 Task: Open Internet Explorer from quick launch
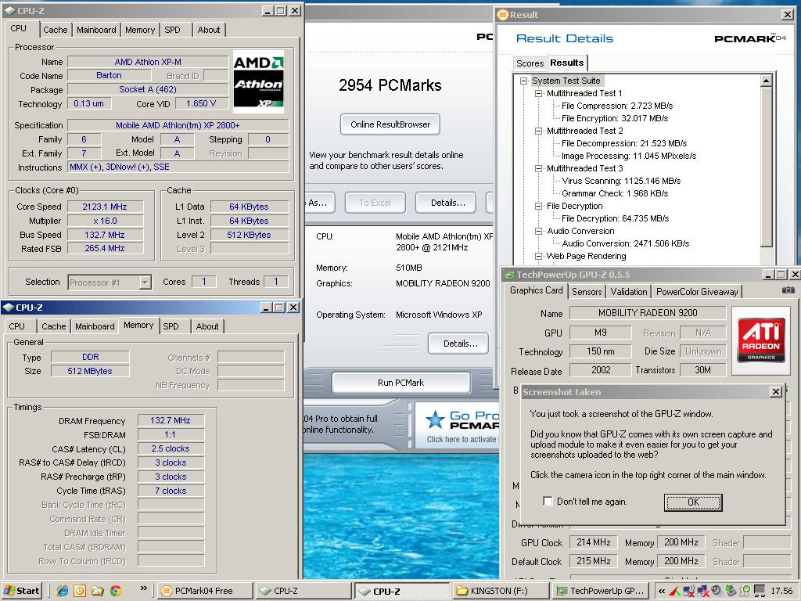pyautogui.click(x=63, y=591)
